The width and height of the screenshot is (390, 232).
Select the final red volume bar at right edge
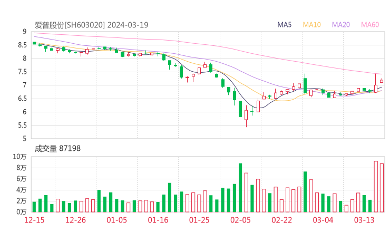click(382, 188)
